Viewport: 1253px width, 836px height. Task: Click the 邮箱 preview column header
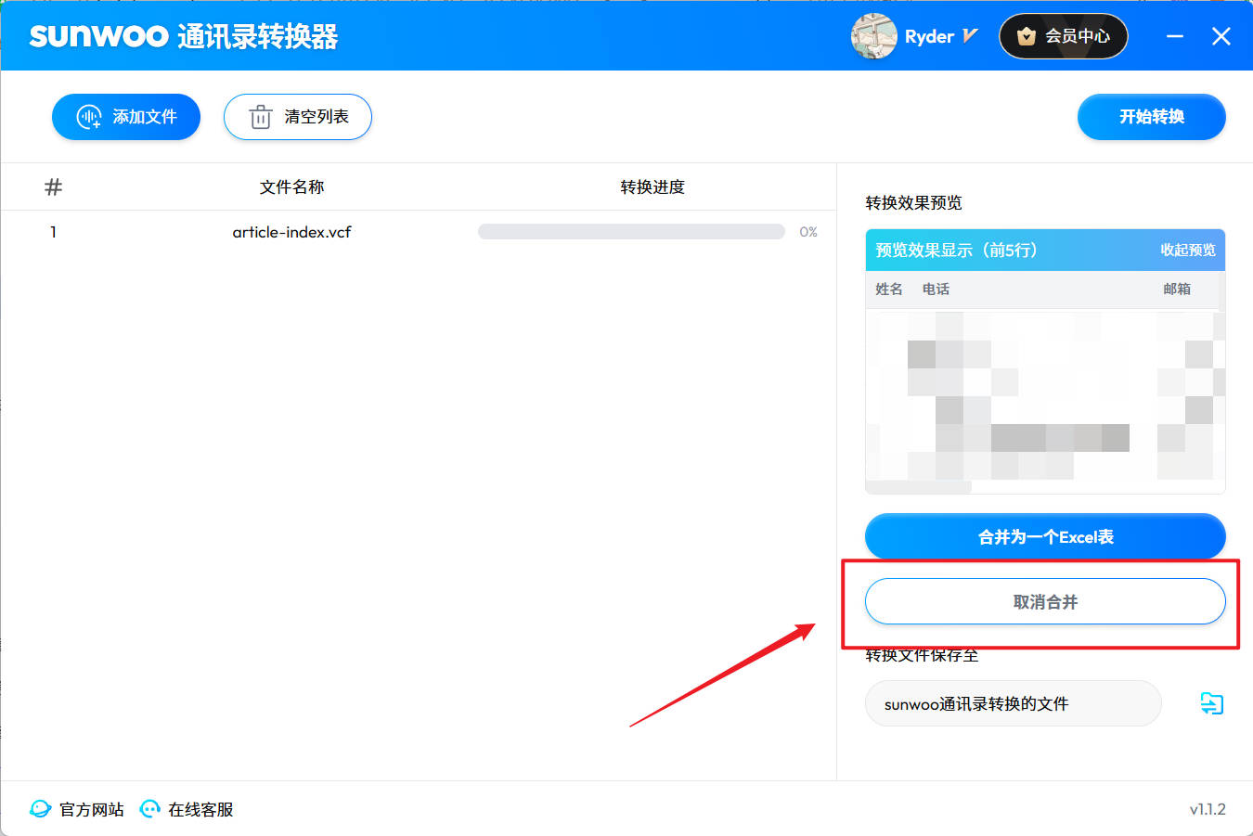1177,289
